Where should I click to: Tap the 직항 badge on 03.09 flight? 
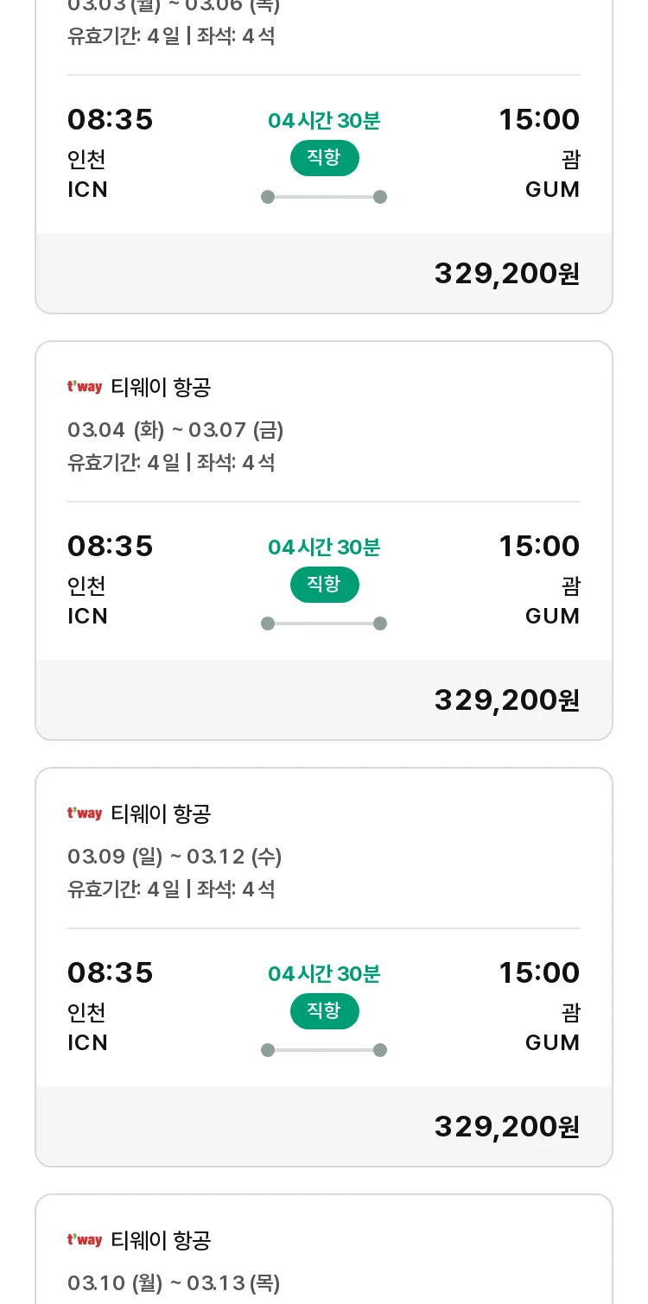[324, 1011]
